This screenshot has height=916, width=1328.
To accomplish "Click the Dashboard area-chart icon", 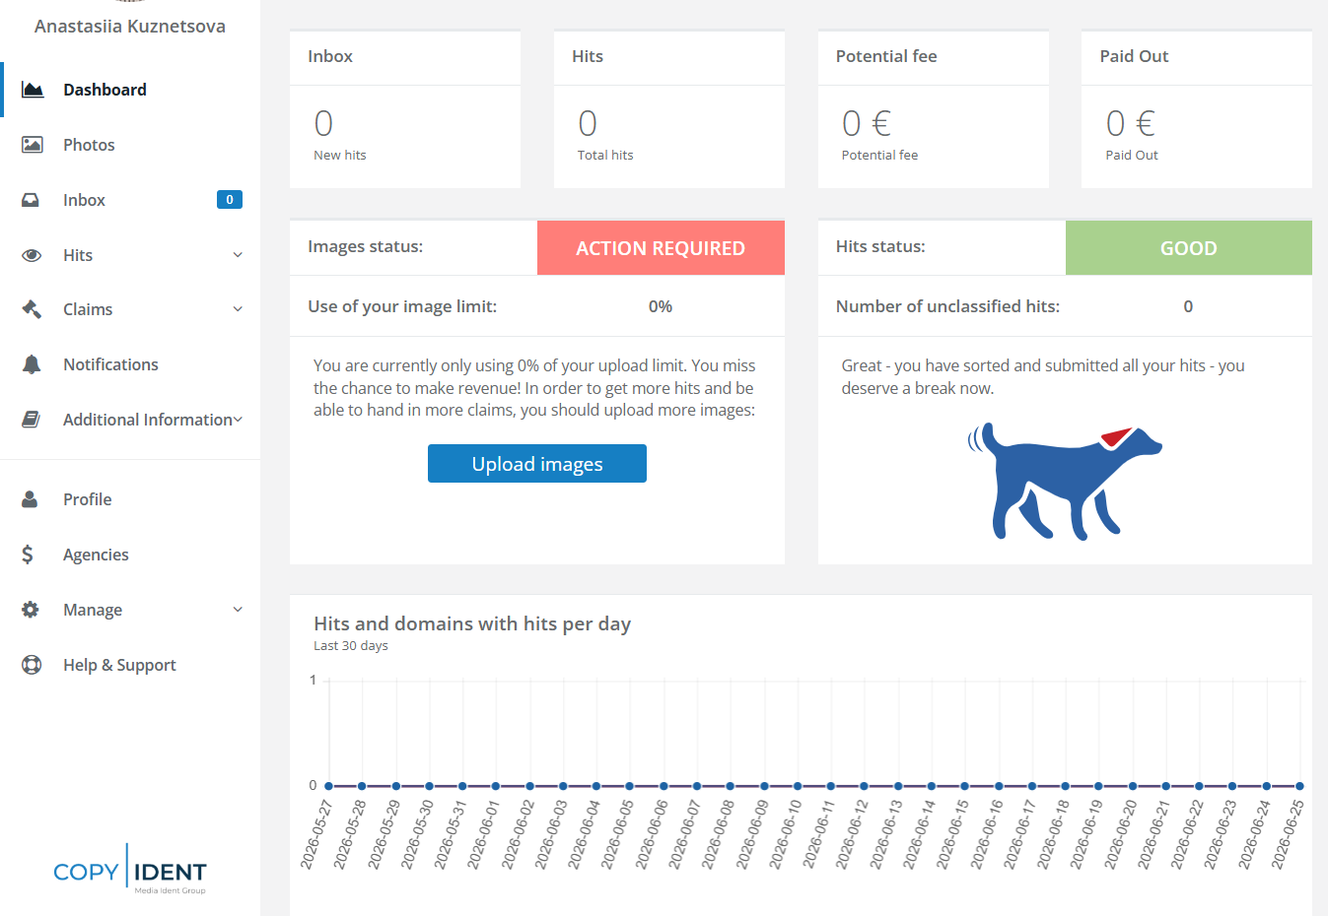I will coord(33,90).
